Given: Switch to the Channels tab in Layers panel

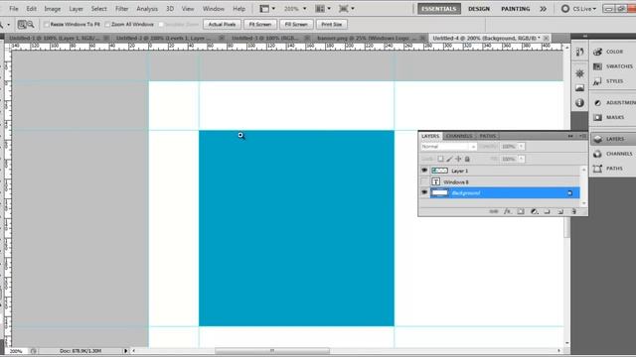Looking at the screenshot, I should pyautogui.click(x=459, y=136).
